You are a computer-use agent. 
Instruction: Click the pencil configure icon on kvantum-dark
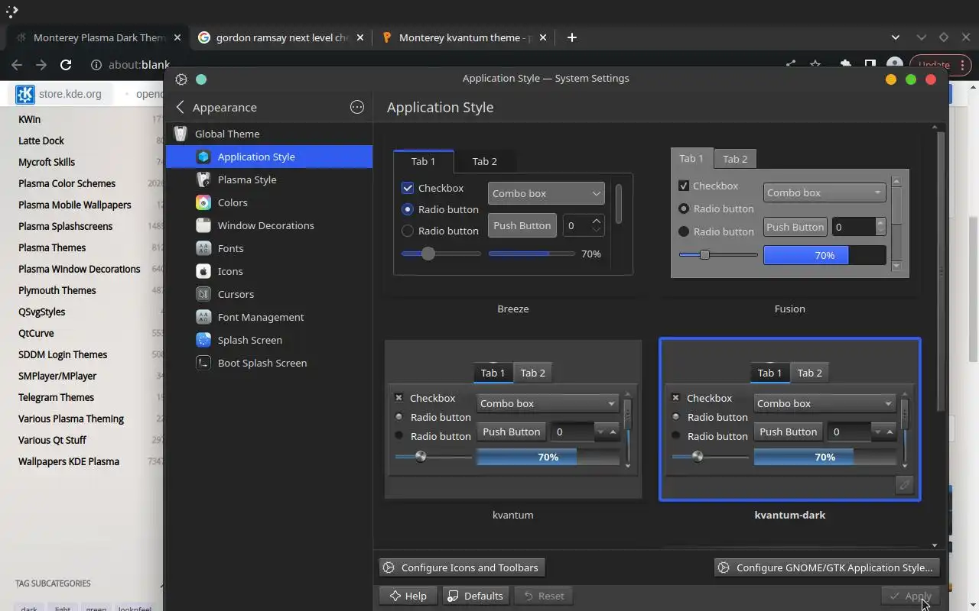pos(904,485)
